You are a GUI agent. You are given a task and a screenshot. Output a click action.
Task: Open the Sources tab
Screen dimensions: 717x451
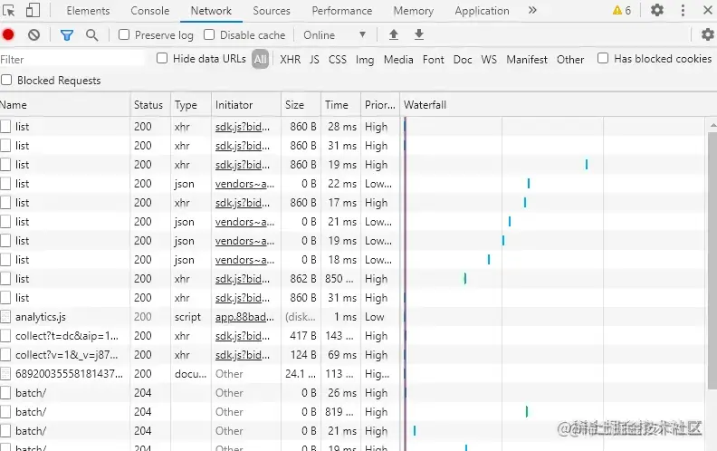point(272,11)
